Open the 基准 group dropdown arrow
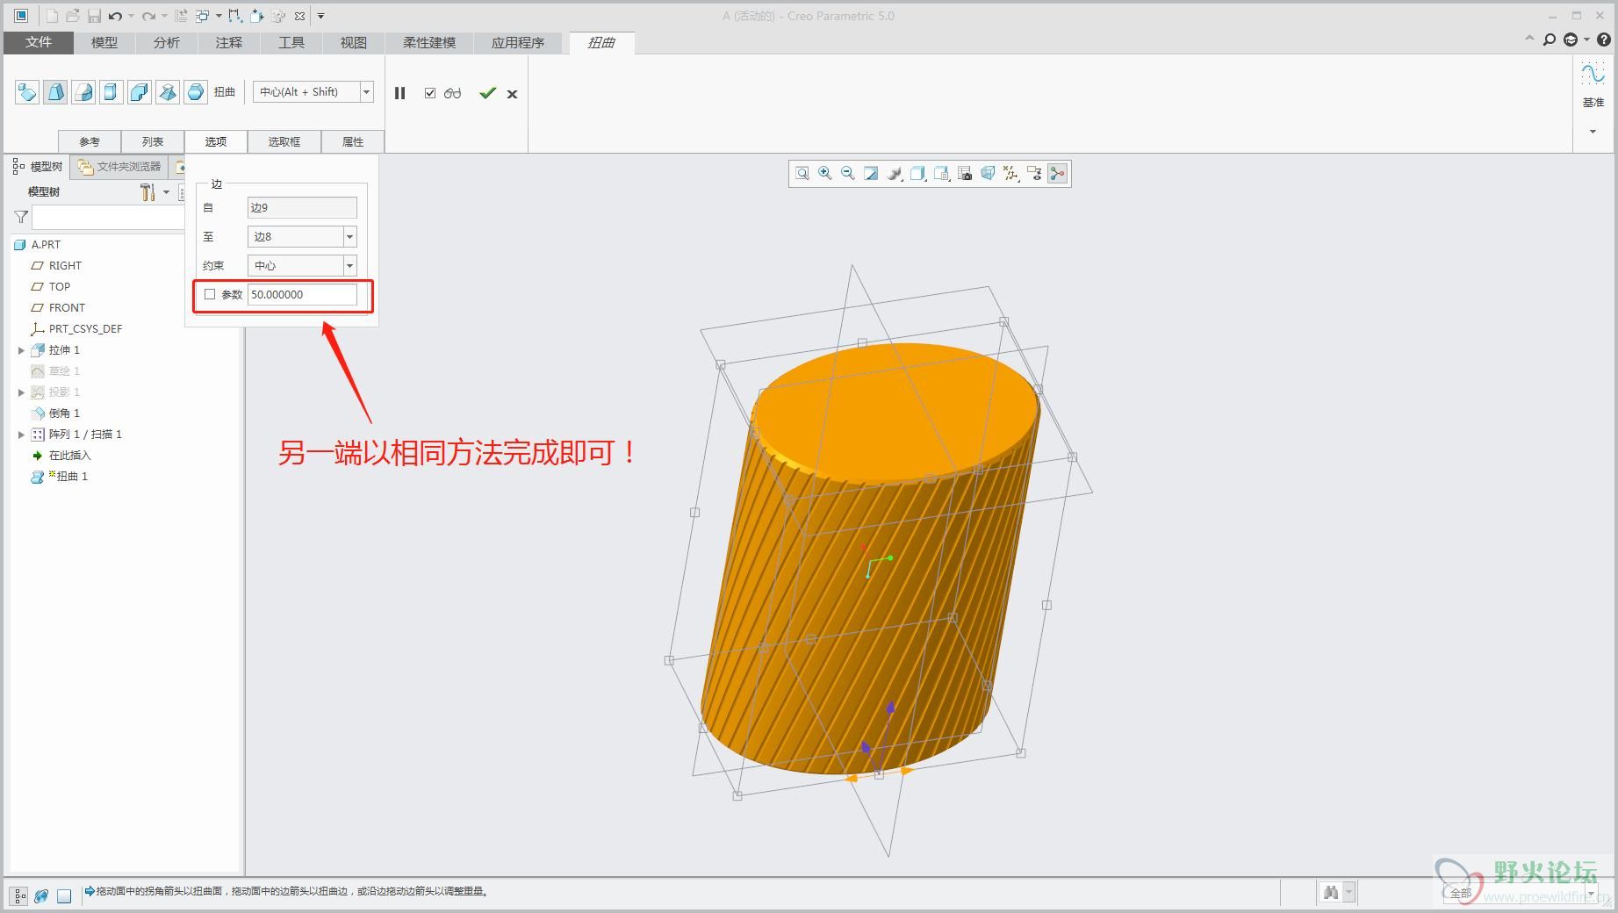This screenshot has width=1618, height=913. 1593,132
